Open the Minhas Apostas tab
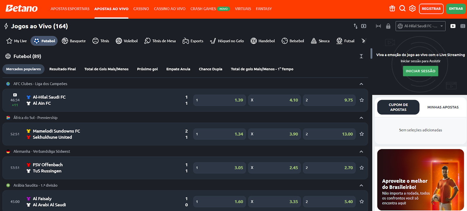The height and width of the screenshot is (211, 467). [443, 107]
